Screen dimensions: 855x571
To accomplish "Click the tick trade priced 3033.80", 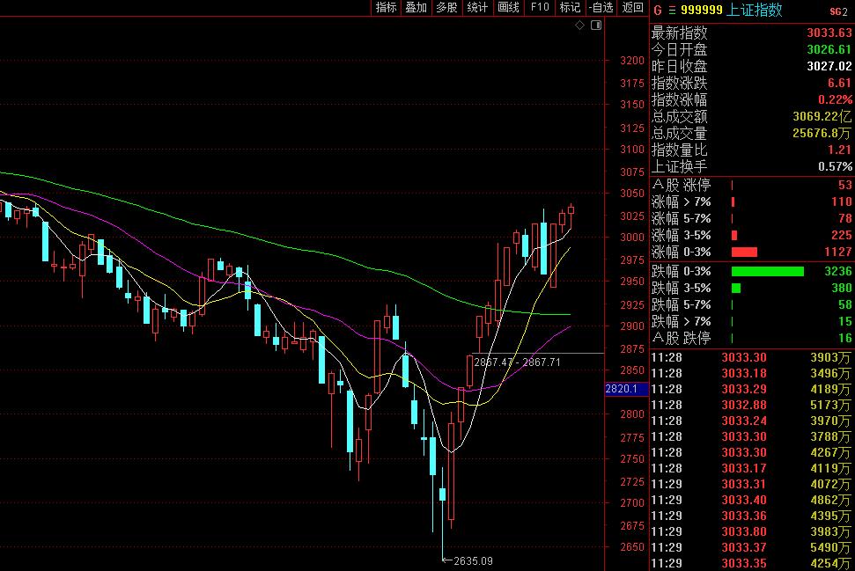I will tap(744, 531).
